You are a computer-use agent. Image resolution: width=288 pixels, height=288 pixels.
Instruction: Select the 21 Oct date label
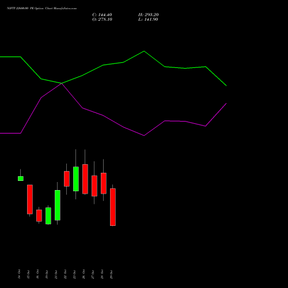[x=56, y=274]
